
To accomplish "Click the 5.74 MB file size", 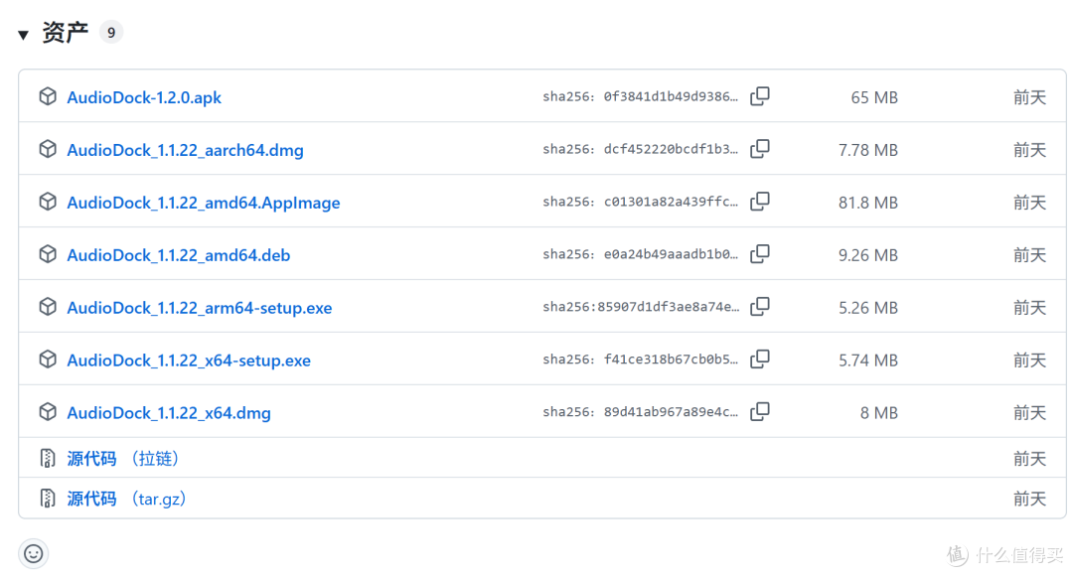I will [867, 361].
